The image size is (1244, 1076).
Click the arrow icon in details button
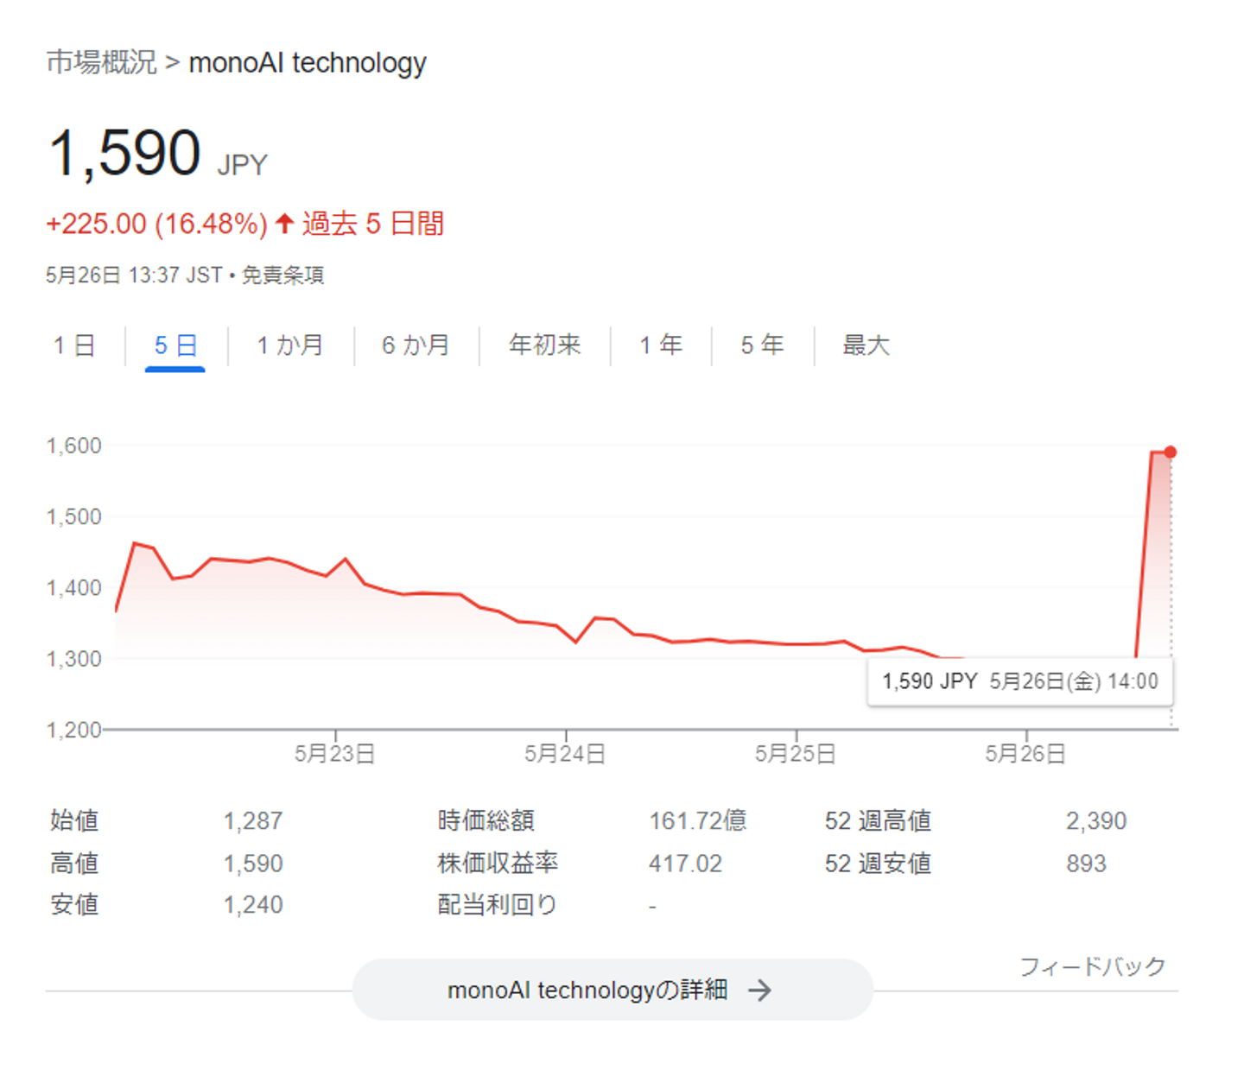pyautogui.click(x=759, y=990)
